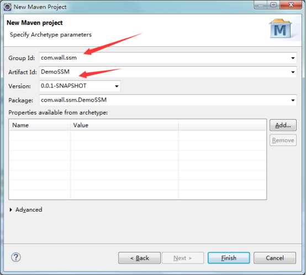Click the Name column header
Screen dimensions: 306x275
coord(40,125)
